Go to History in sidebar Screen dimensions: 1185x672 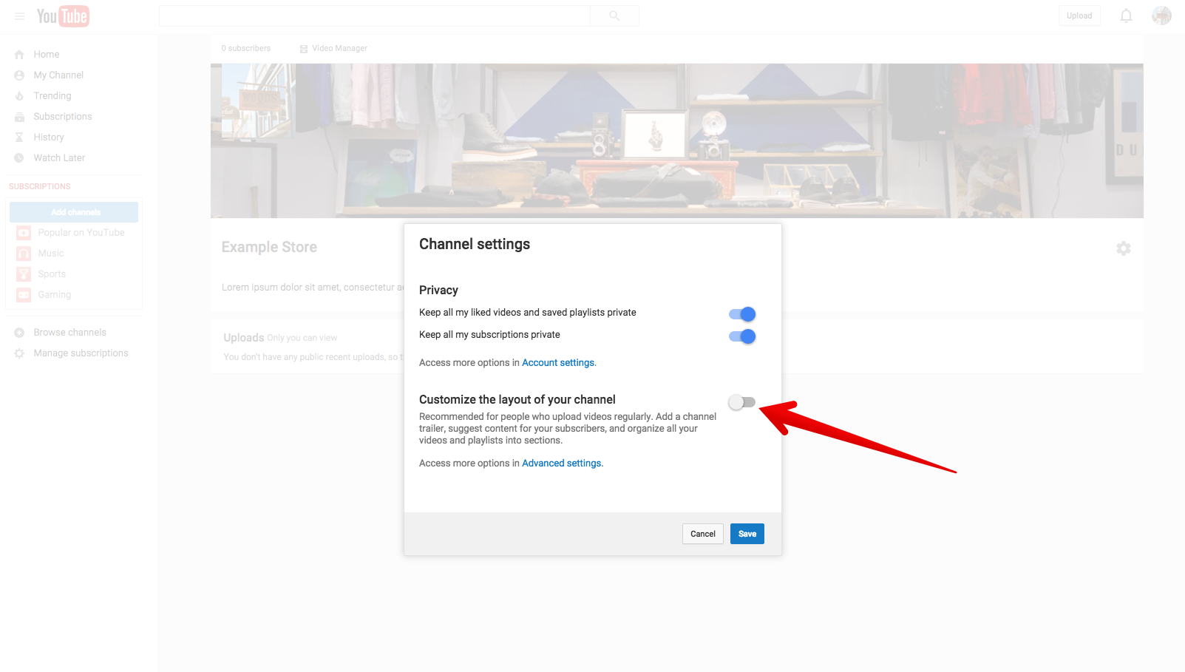coord(49,138)
